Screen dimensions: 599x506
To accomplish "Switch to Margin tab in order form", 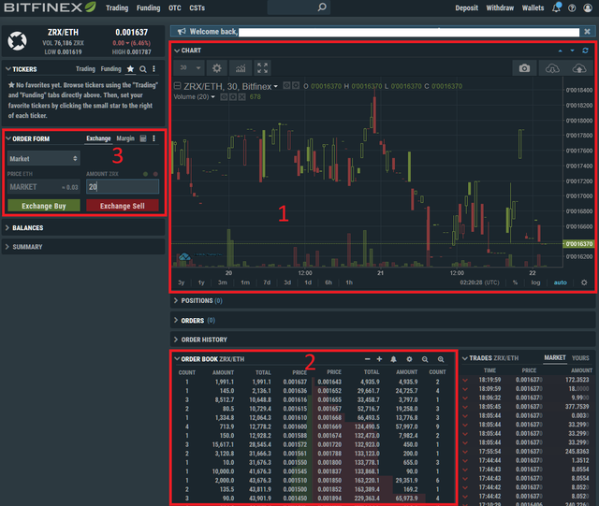I will click(125, 138).
